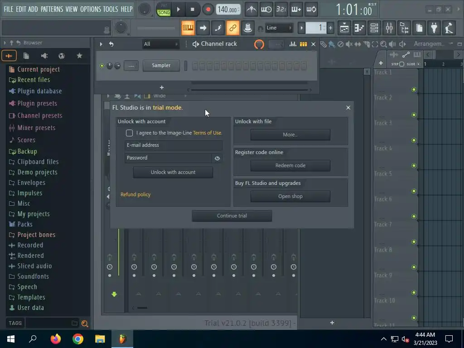Enable overdub piano plus icon

tap(296, 9)
